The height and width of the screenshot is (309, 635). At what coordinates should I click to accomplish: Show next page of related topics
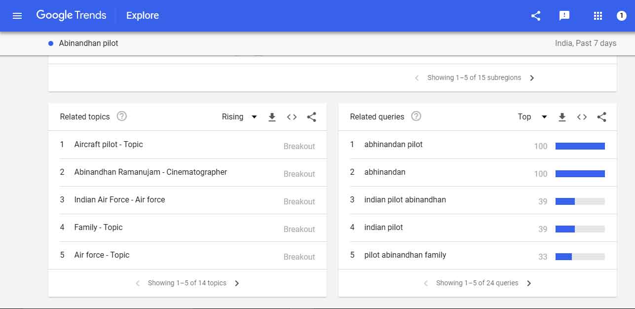coord(237,283)
